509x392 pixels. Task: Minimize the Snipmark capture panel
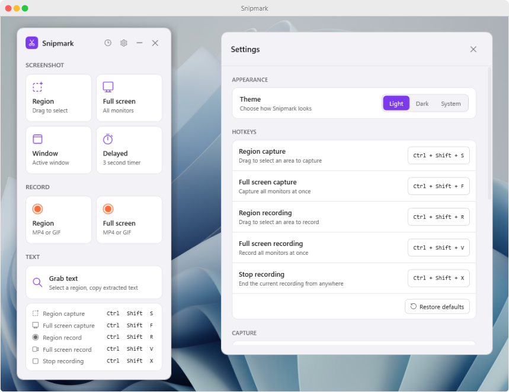coord(139,43)
